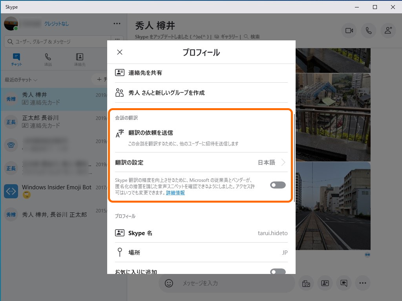Open the overflow menu in the message bar
402x301 pixels.
[363, 283]
